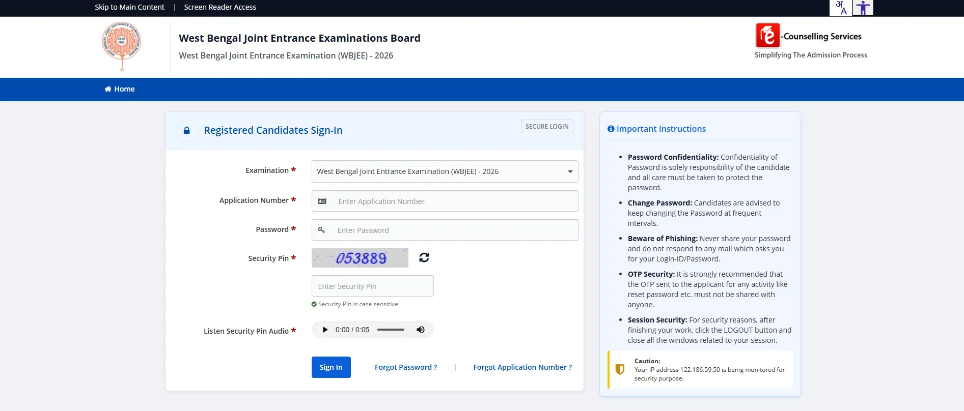Click the Sign In button
The height and width of the screenshot is (411, 964).
click(331, 367)
